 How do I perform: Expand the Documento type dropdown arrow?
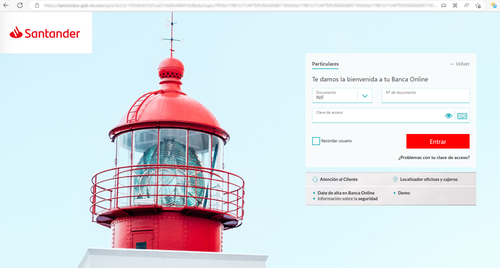point(365,96)
